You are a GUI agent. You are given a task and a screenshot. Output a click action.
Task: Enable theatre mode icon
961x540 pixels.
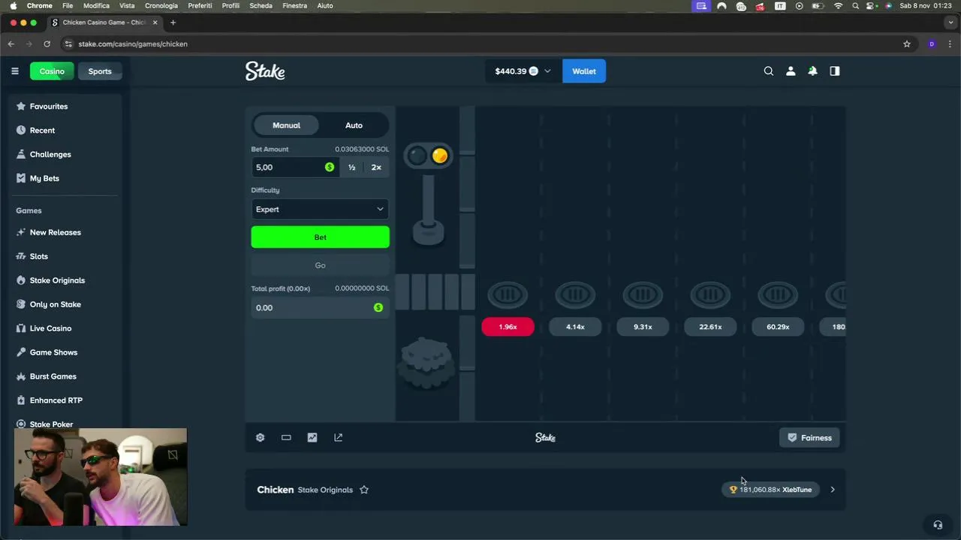pyautogui.click(x=286, y=437)
